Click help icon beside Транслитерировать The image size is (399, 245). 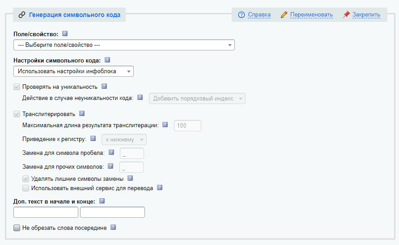click(x=81, y=113)
